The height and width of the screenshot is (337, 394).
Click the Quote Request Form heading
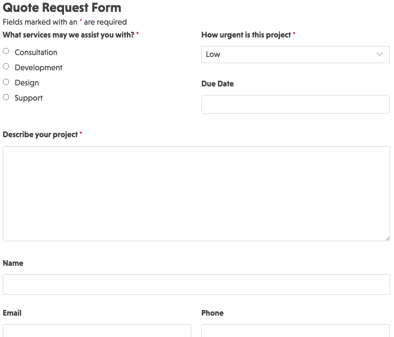(x=62, y=8)
